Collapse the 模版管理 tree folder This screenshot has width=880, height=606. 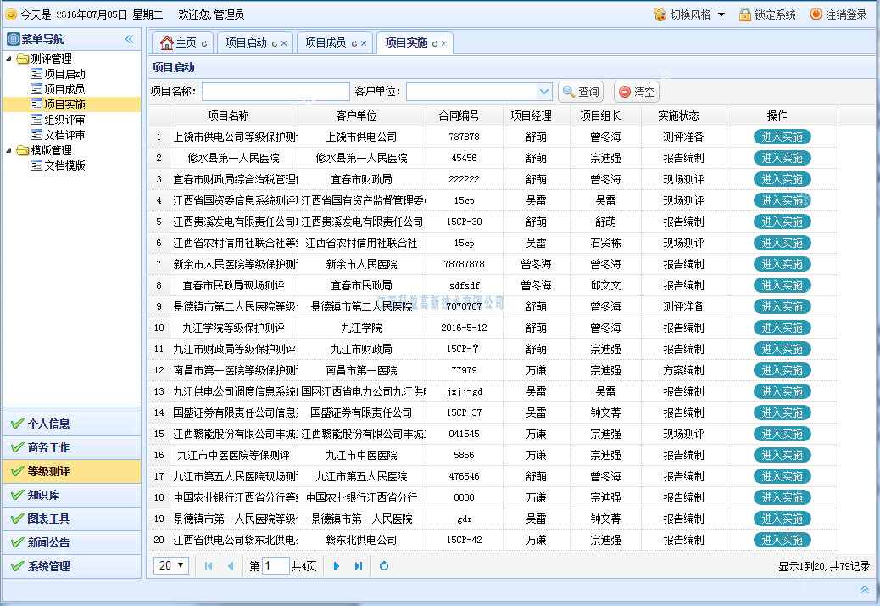tap(9, 150)
